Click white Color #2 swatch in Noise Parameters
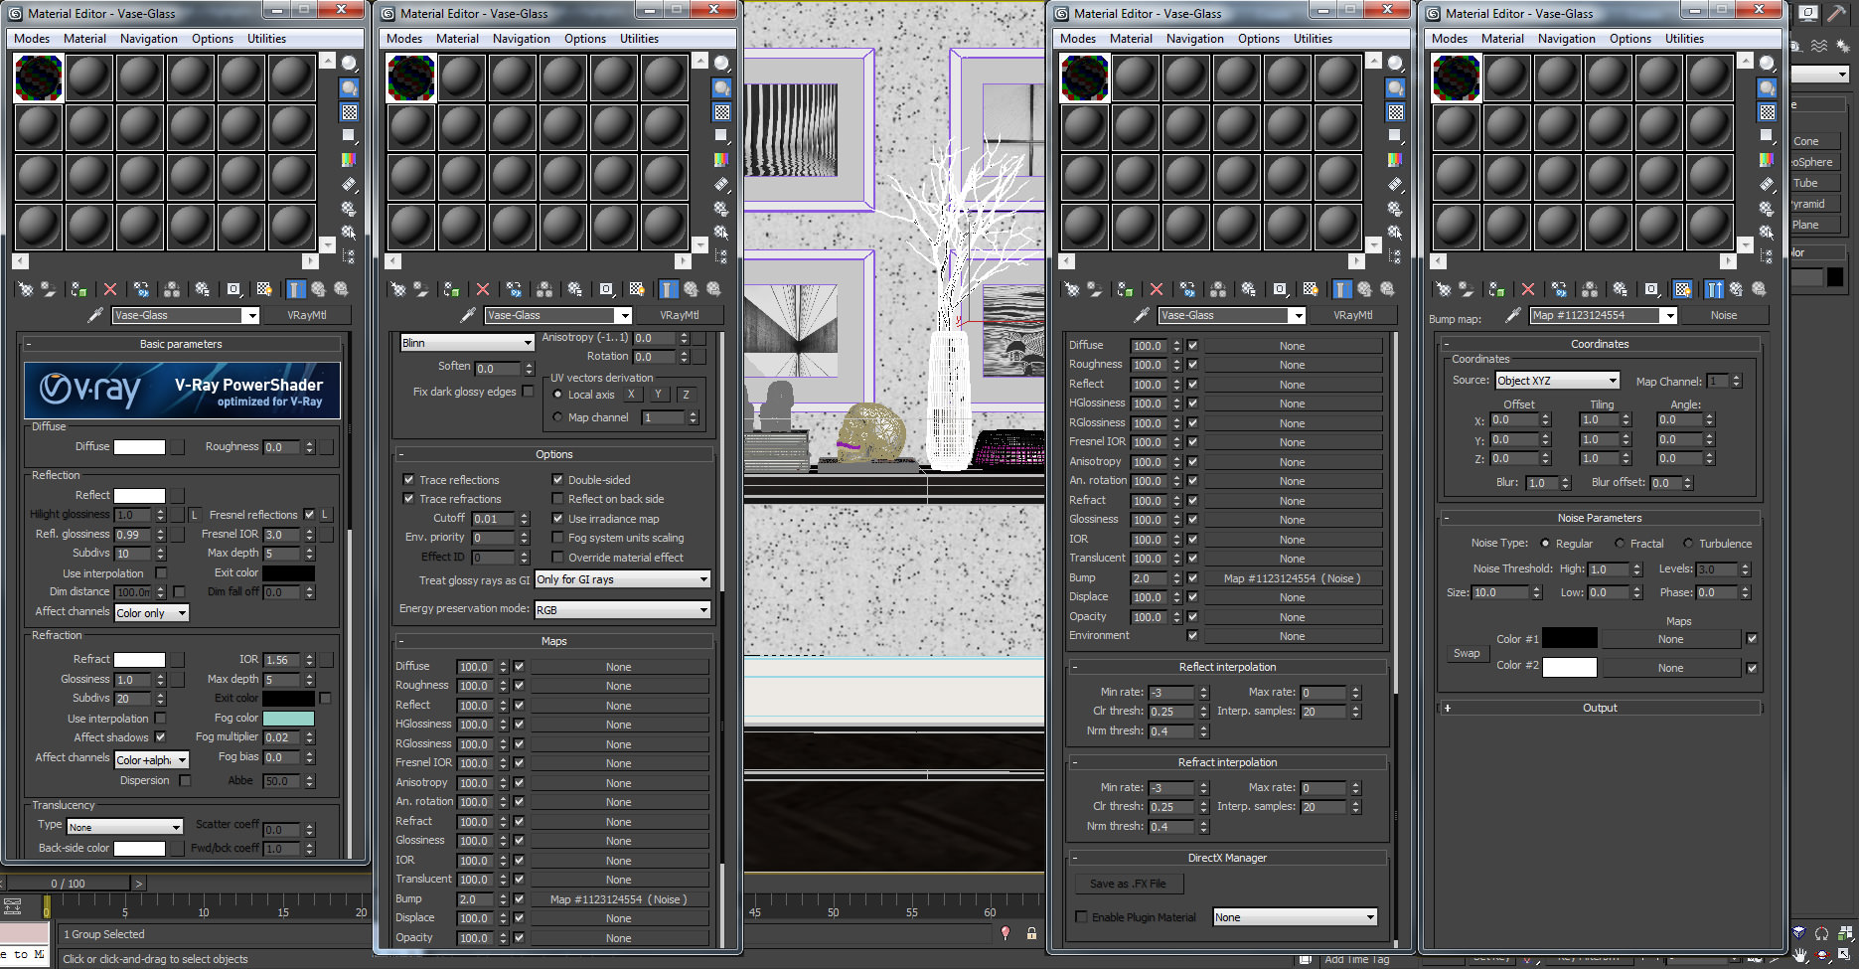The width and height of the screenshot is (1859, 969). click(x=1569, y=667)
